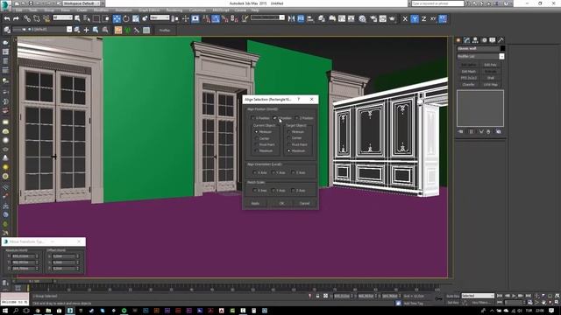Open the Display command panel tab
The width and height of the screenshot is (561, 315).
(x=493, y=40)
